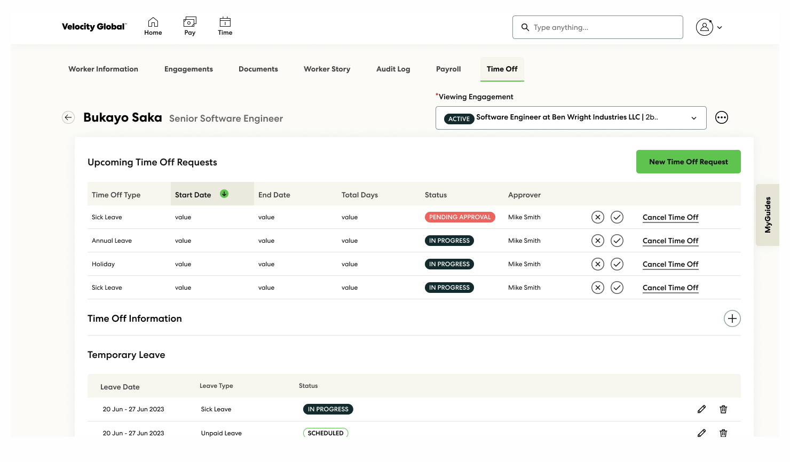Delete the Sick Leave temporary leave entry

coord(723,409)
